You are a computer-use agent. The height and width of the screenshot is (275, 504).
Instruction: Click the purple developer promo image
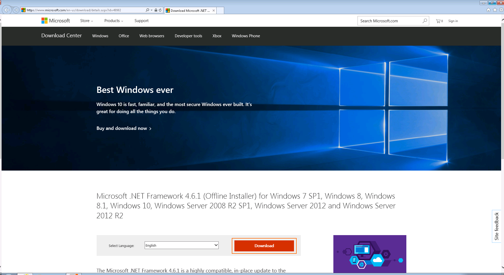point(370,254)
